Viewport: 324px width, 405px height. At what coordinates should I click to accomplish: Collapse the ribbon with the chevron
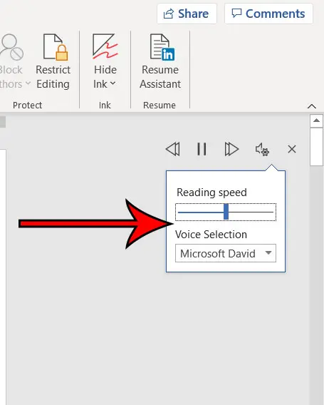[x=312, y=106]
